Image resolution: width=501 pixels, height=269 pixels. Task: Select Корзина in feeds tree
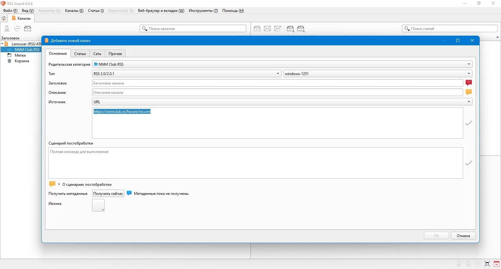[22, 61]
